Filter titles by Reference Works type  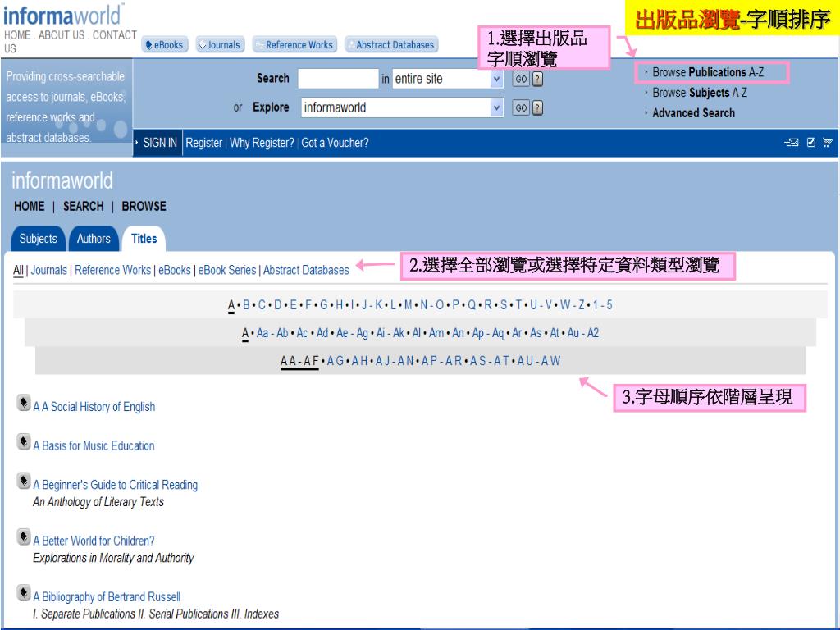click(113, 270)
